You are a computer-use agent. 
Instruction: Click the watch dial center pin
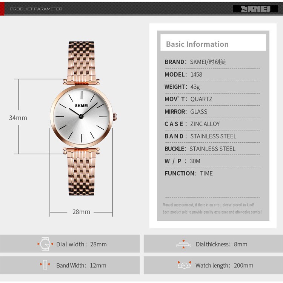[x=81, y=117]
